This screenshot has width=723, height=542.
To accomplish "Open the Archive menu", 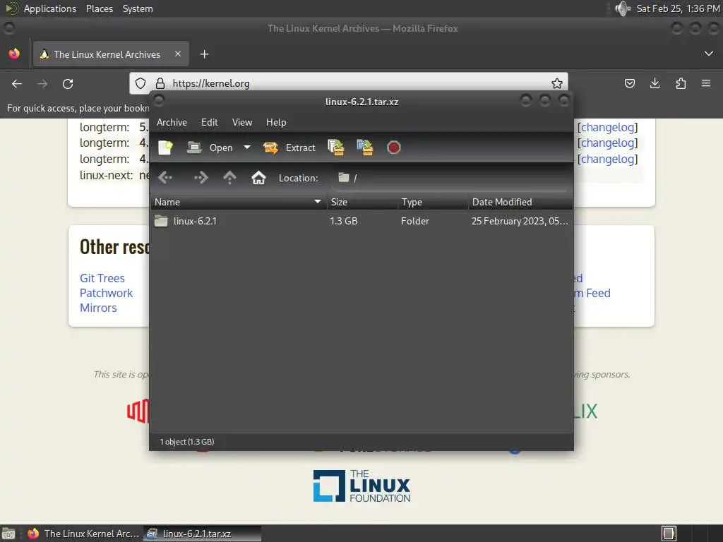I will (172, 122).
